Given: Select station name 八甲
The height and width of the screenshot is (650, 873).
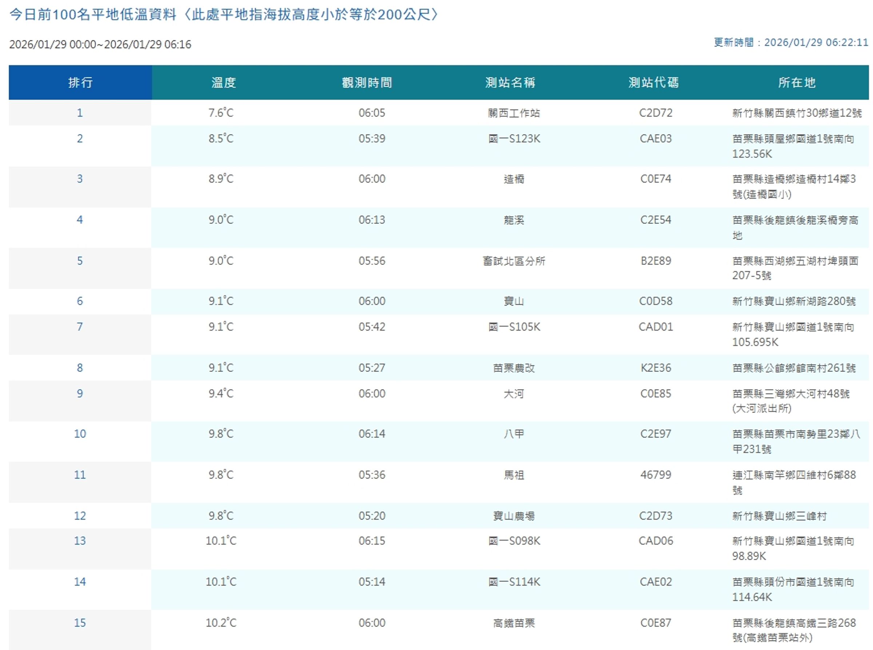Looking at the screenshot, I should click(514, 434).
